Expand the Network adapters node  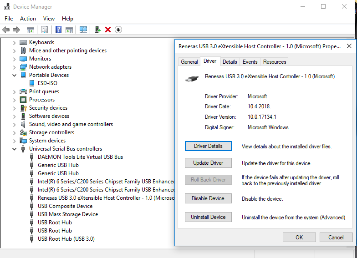[x=14, y=67]
